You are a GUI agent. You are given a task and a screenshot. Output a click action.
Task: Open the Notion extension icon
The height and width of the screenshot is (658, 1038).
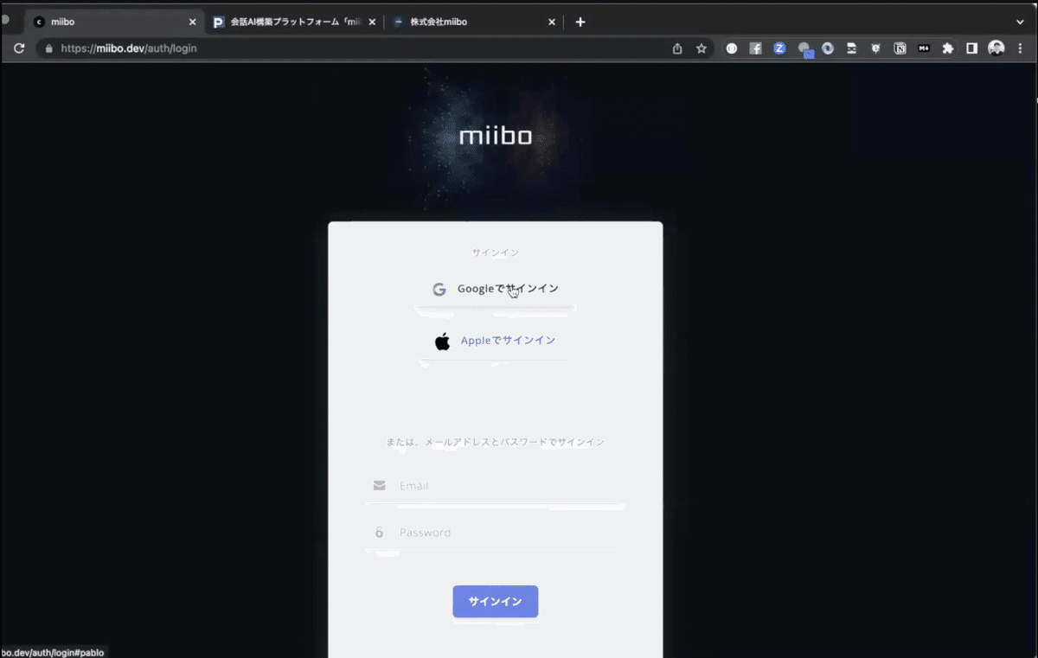900,48
